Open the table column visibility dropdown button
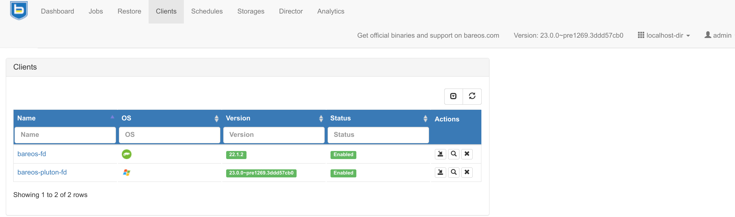Image resolution: width=735 pixels, height=217 pixels. tap(453, 96)
